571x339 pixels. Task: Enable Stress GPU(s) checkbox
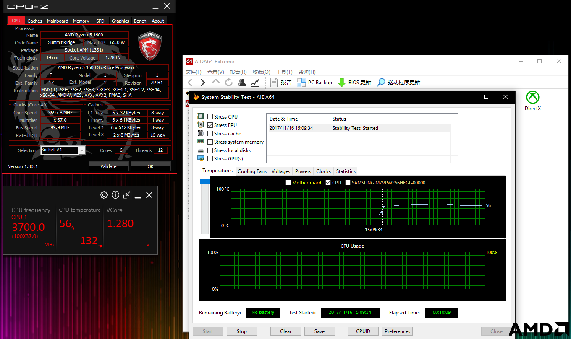pyautogui.click(x=210, y=159)
